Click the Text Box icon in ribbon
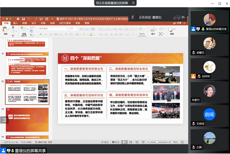This screenshot has width=230, height=154. 161,34
